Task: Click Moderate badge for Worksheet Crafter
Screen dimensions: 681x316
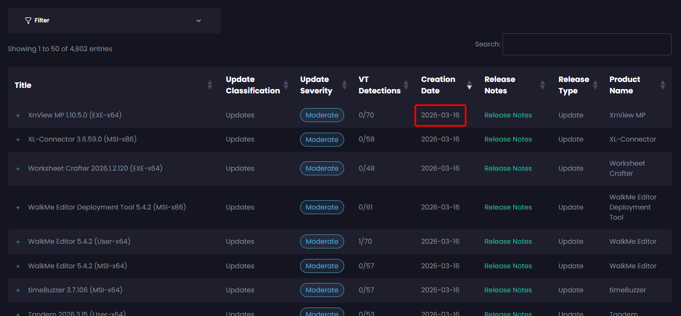Action: (322, 168)
